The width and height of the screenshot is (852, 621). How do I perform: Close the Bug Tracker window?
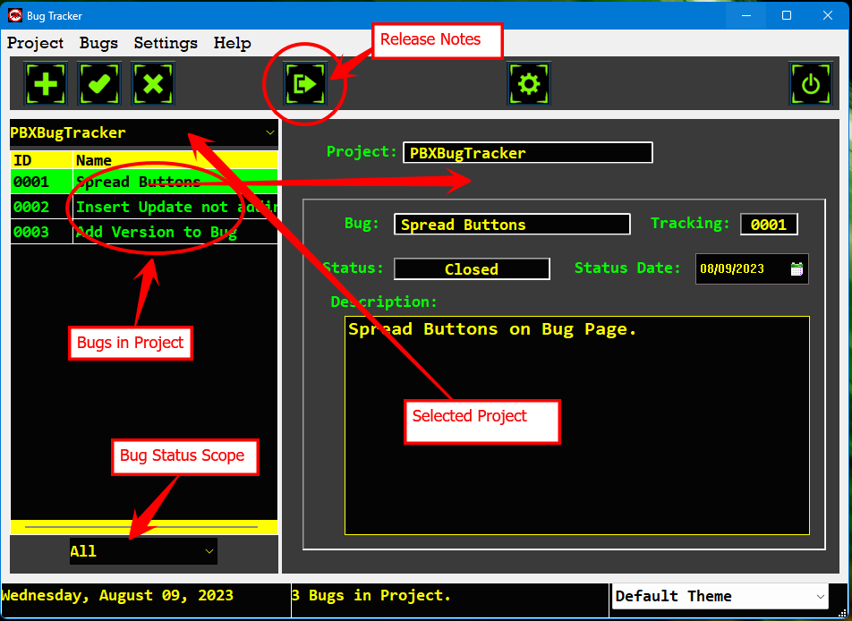(828, 15)
